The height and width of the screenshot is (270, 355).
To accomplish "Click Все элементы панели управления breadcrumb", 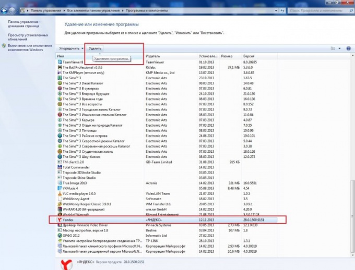I will tap(93, 10).
